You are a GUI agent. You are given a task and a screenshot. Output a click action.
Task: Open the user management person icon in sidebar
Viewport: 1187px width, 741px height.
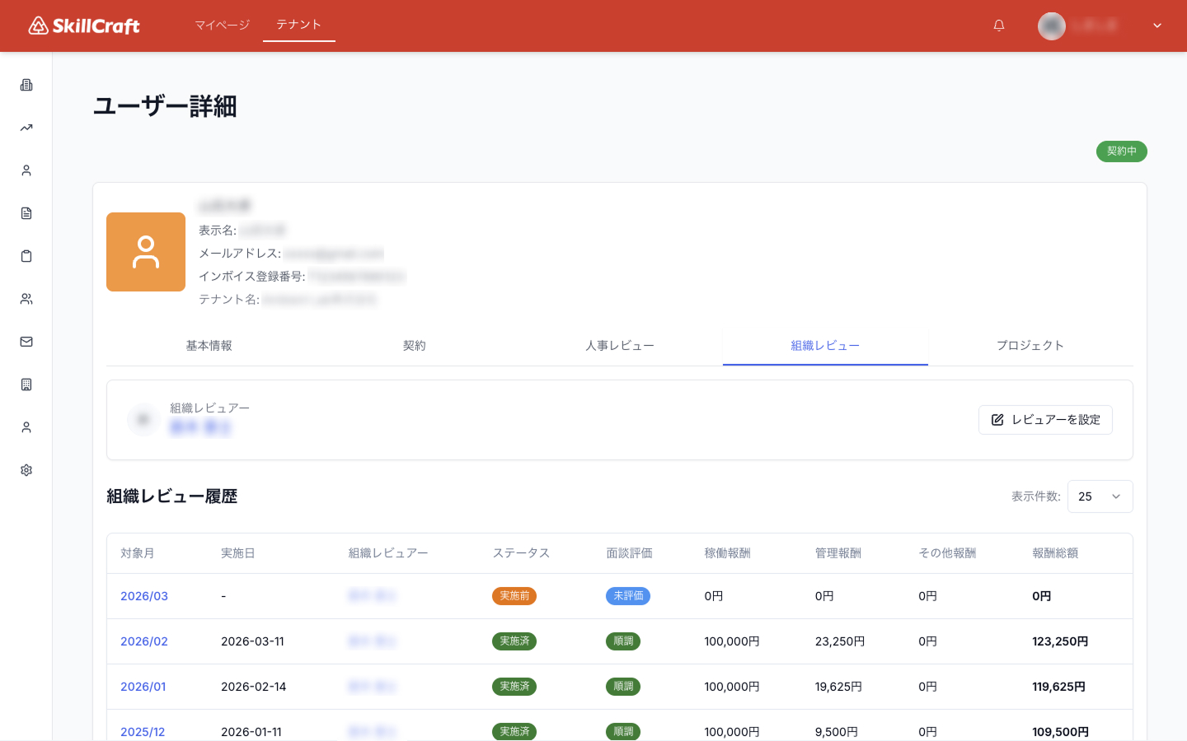[26, 170]
